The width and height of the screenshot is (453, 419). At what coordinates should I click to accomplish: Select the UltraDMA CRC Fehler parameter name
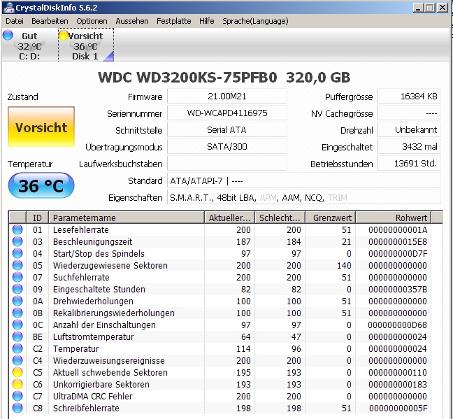[92, 396]
